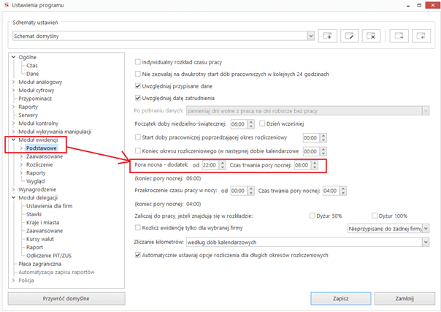Click the delete schema icon
The image size is (441, 312).
point(372,36)
